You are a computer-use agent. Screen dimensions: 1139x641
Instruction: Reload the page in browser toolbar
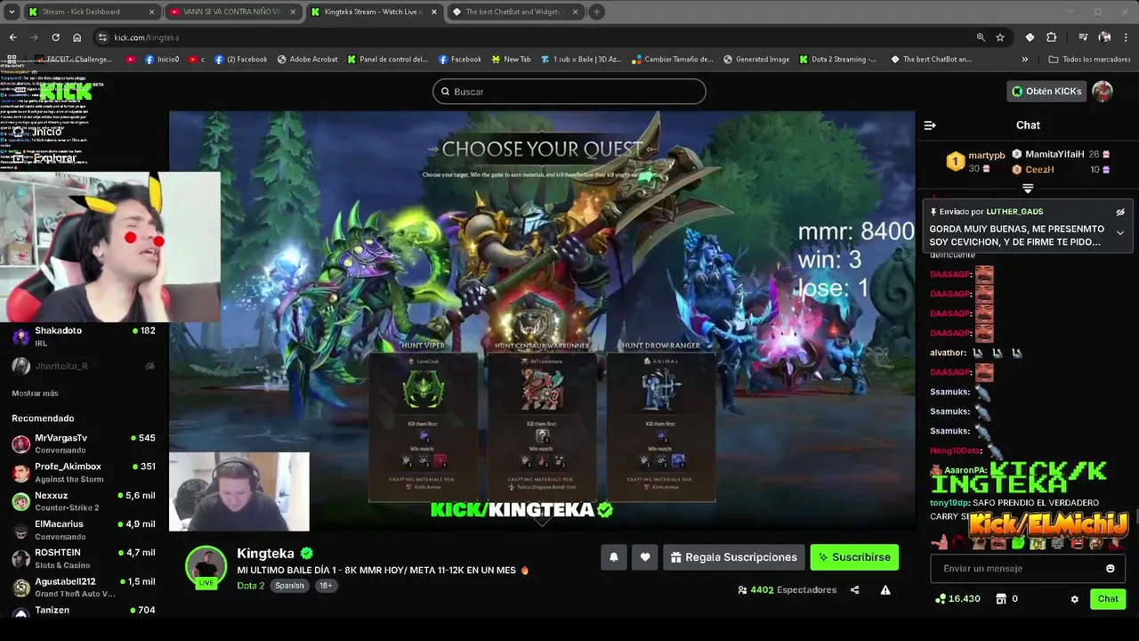coord(55,37)
